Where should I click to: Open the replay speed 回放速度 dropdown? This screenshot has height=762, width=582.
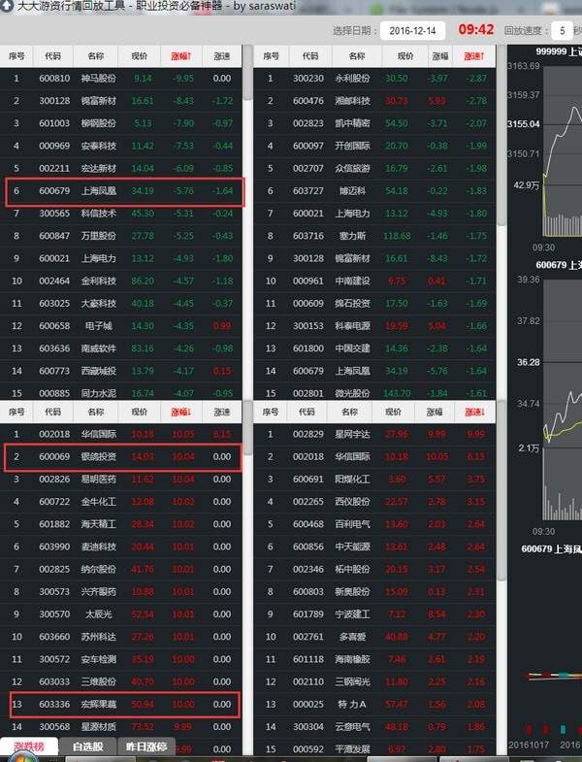tap(562, 30)
